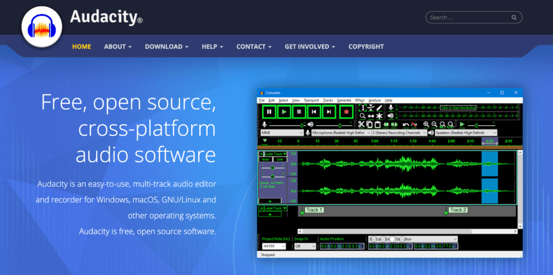Click the search magnifier icon on website

[x=514, y=18]
